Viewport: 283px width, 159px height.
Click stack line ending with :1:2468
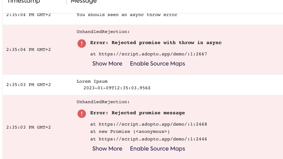point(149,124)
